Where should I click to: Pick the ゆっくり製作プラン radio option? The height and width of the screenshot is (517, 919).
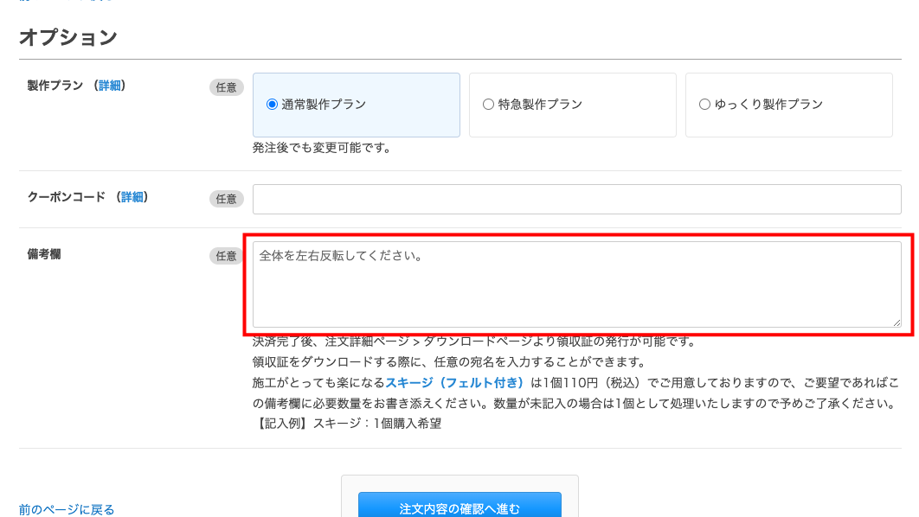705,105
